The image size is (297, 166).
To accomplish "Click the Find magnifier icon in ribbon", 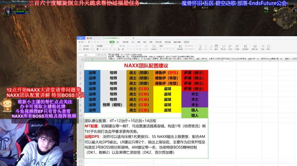I will coord(263,46).
